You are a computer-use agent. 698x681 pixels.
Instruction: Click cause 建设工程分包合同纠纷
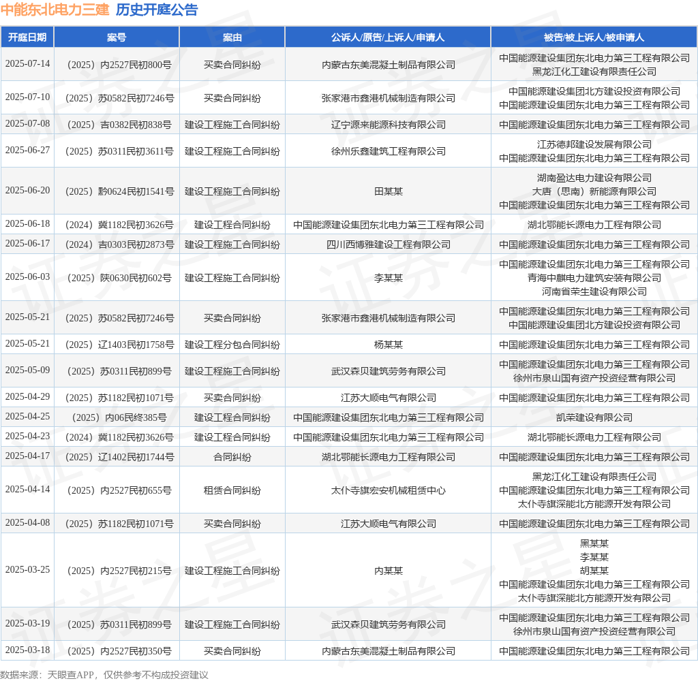[x=232, y=345]
